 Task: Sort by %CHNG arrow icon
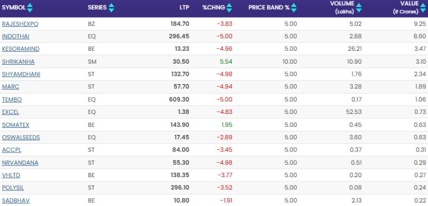click(230, 7)
